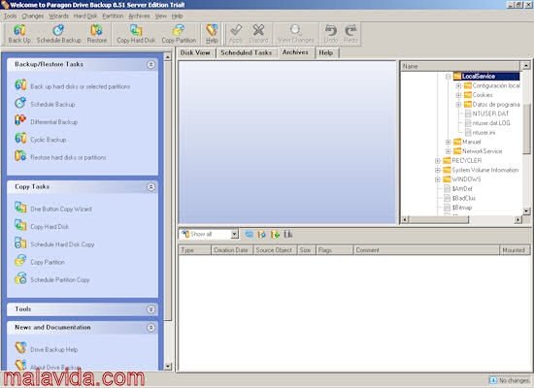Click the Mounted column header
This screenshot has height=388, width=534.
pos(515,250)
